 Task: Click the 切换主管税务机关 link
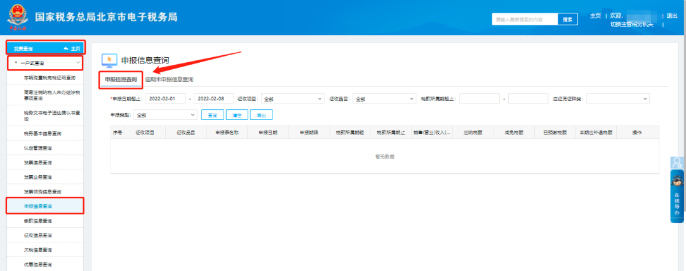pyautogui.click(x=632, y=24)
